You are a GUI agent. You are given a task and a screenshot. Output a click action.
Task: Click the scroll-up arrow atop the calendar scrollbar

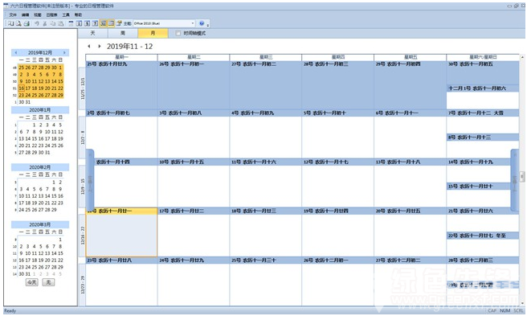(522, 57)
